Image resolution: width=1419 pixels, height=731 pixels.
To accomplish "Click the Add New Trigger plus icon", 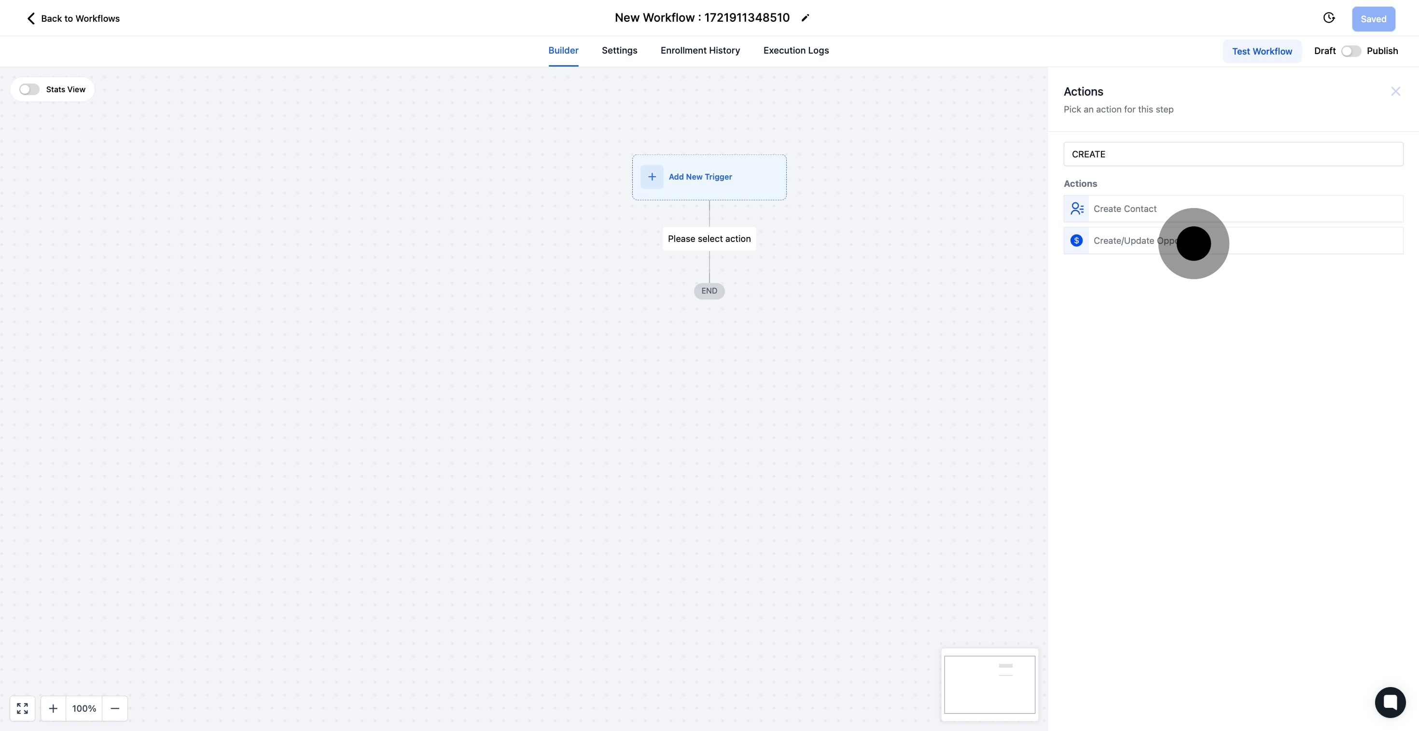I will [652, 177].
